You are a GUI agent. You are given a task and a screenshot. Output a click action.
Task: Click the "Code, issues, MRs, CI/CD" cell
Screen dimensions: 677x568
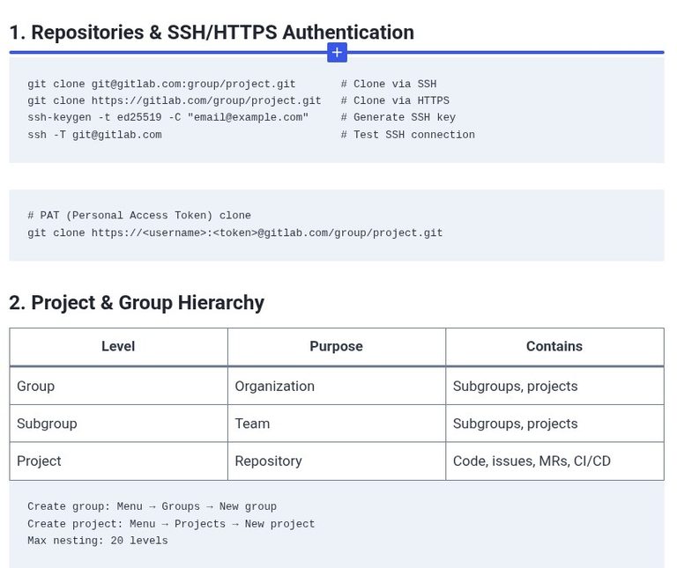click(554, 461)
